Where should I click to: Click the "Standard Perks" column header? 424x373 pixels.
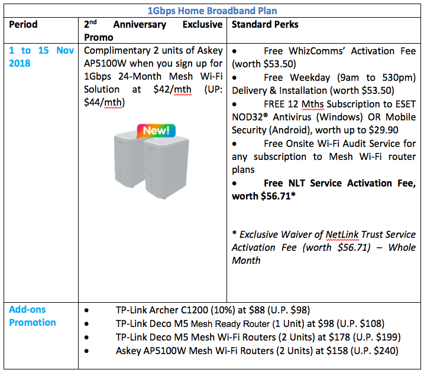[x=265, y=25]
